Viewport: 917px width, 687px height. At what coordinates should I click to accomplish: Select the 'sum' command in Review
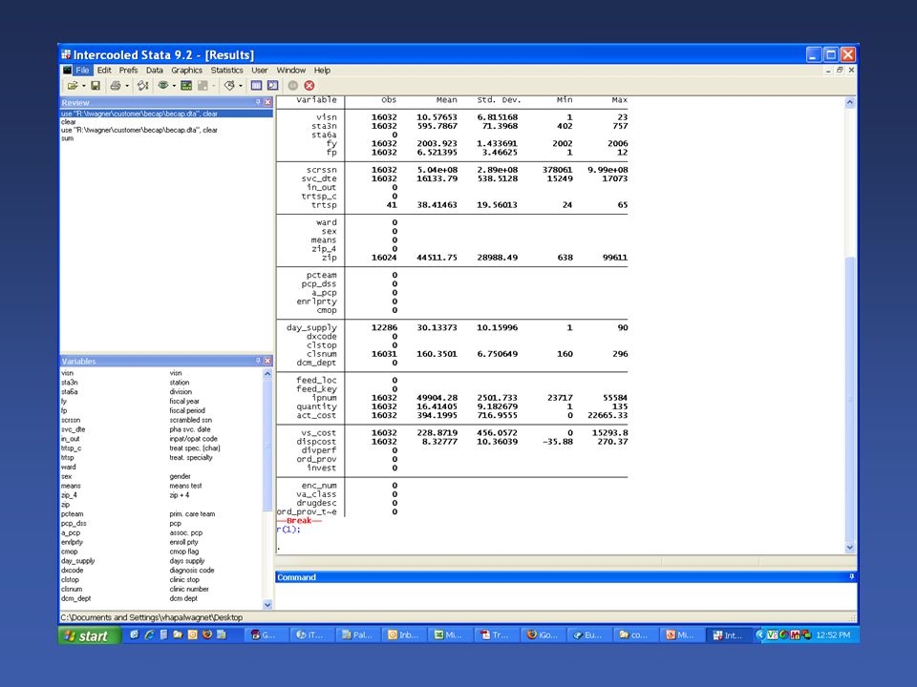point(67,138)
